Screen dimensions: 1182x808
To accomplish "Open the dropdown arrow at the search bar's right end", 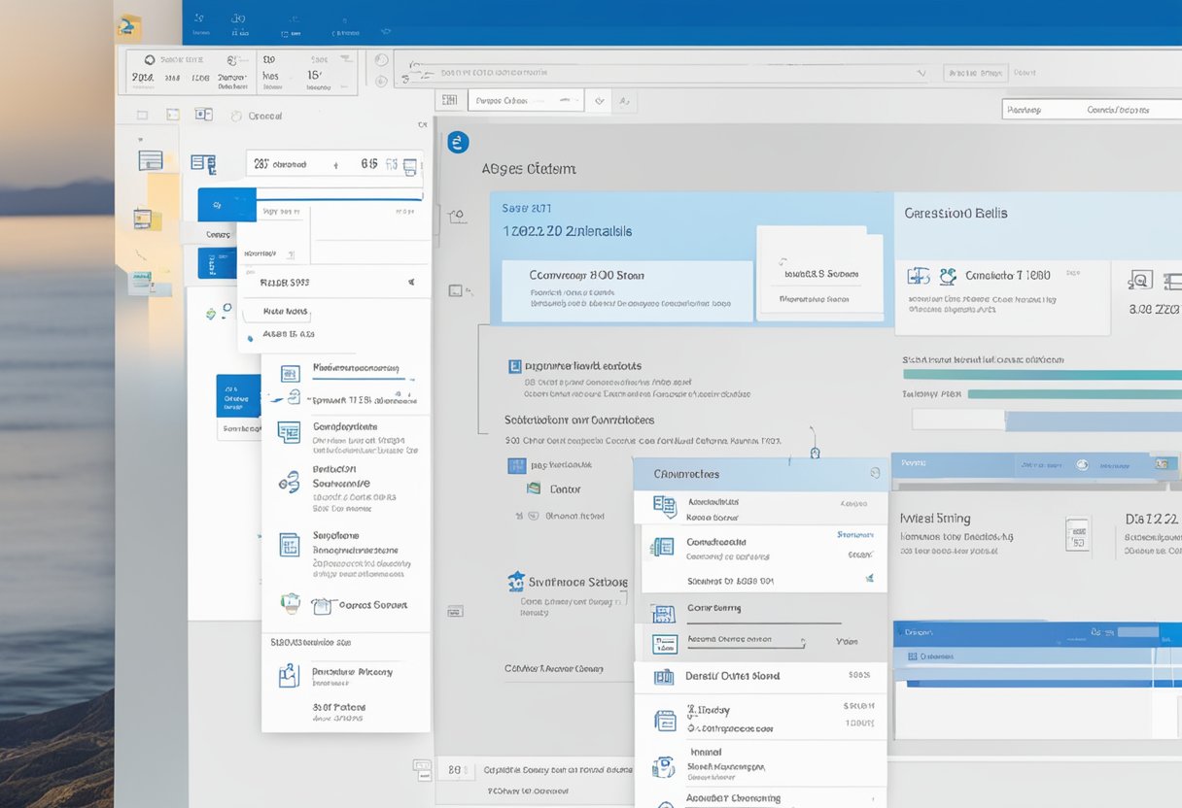I will (x=921, y=72).
